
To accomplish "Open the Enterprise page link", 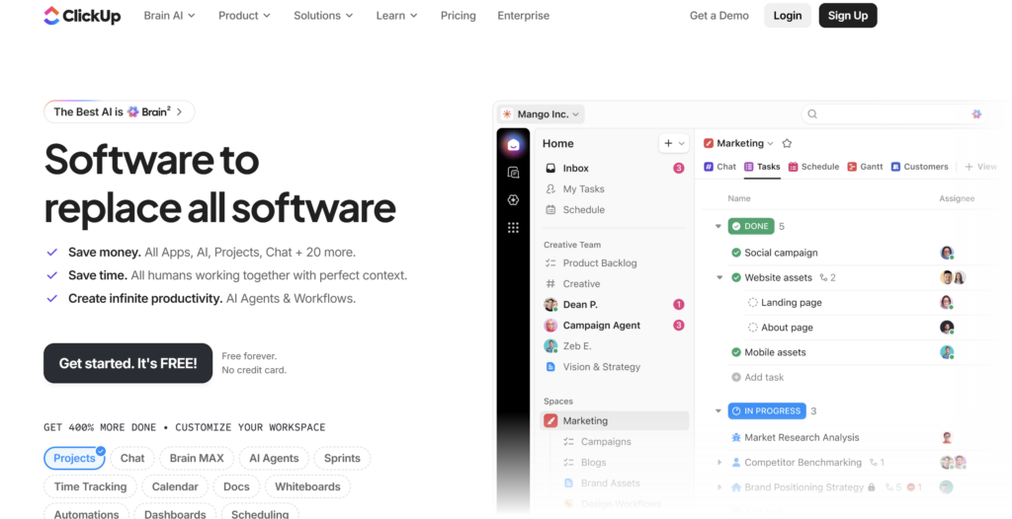I will 524,16.
